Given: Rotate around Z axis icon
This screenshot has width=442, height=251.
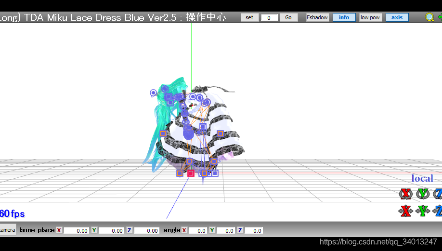Looking at the screenshot, I should tap(438, 194).
